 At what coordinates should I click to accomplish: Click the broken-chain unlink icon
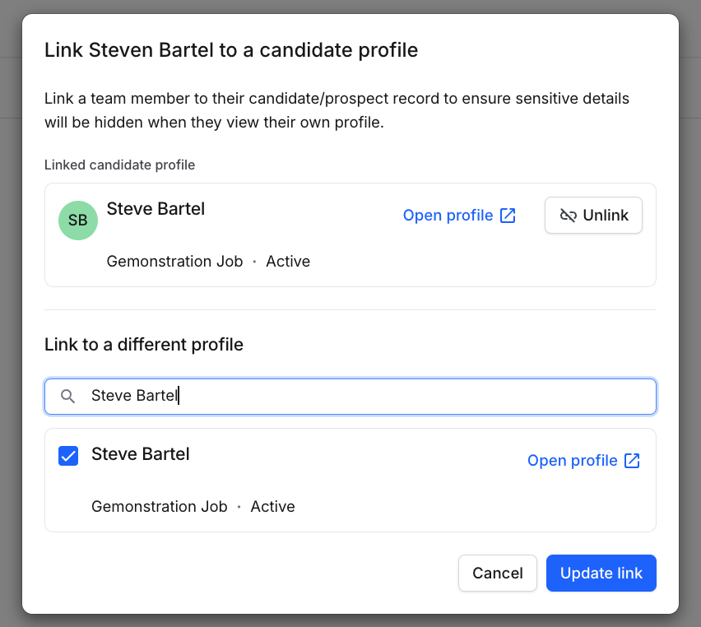pos(568,216)
